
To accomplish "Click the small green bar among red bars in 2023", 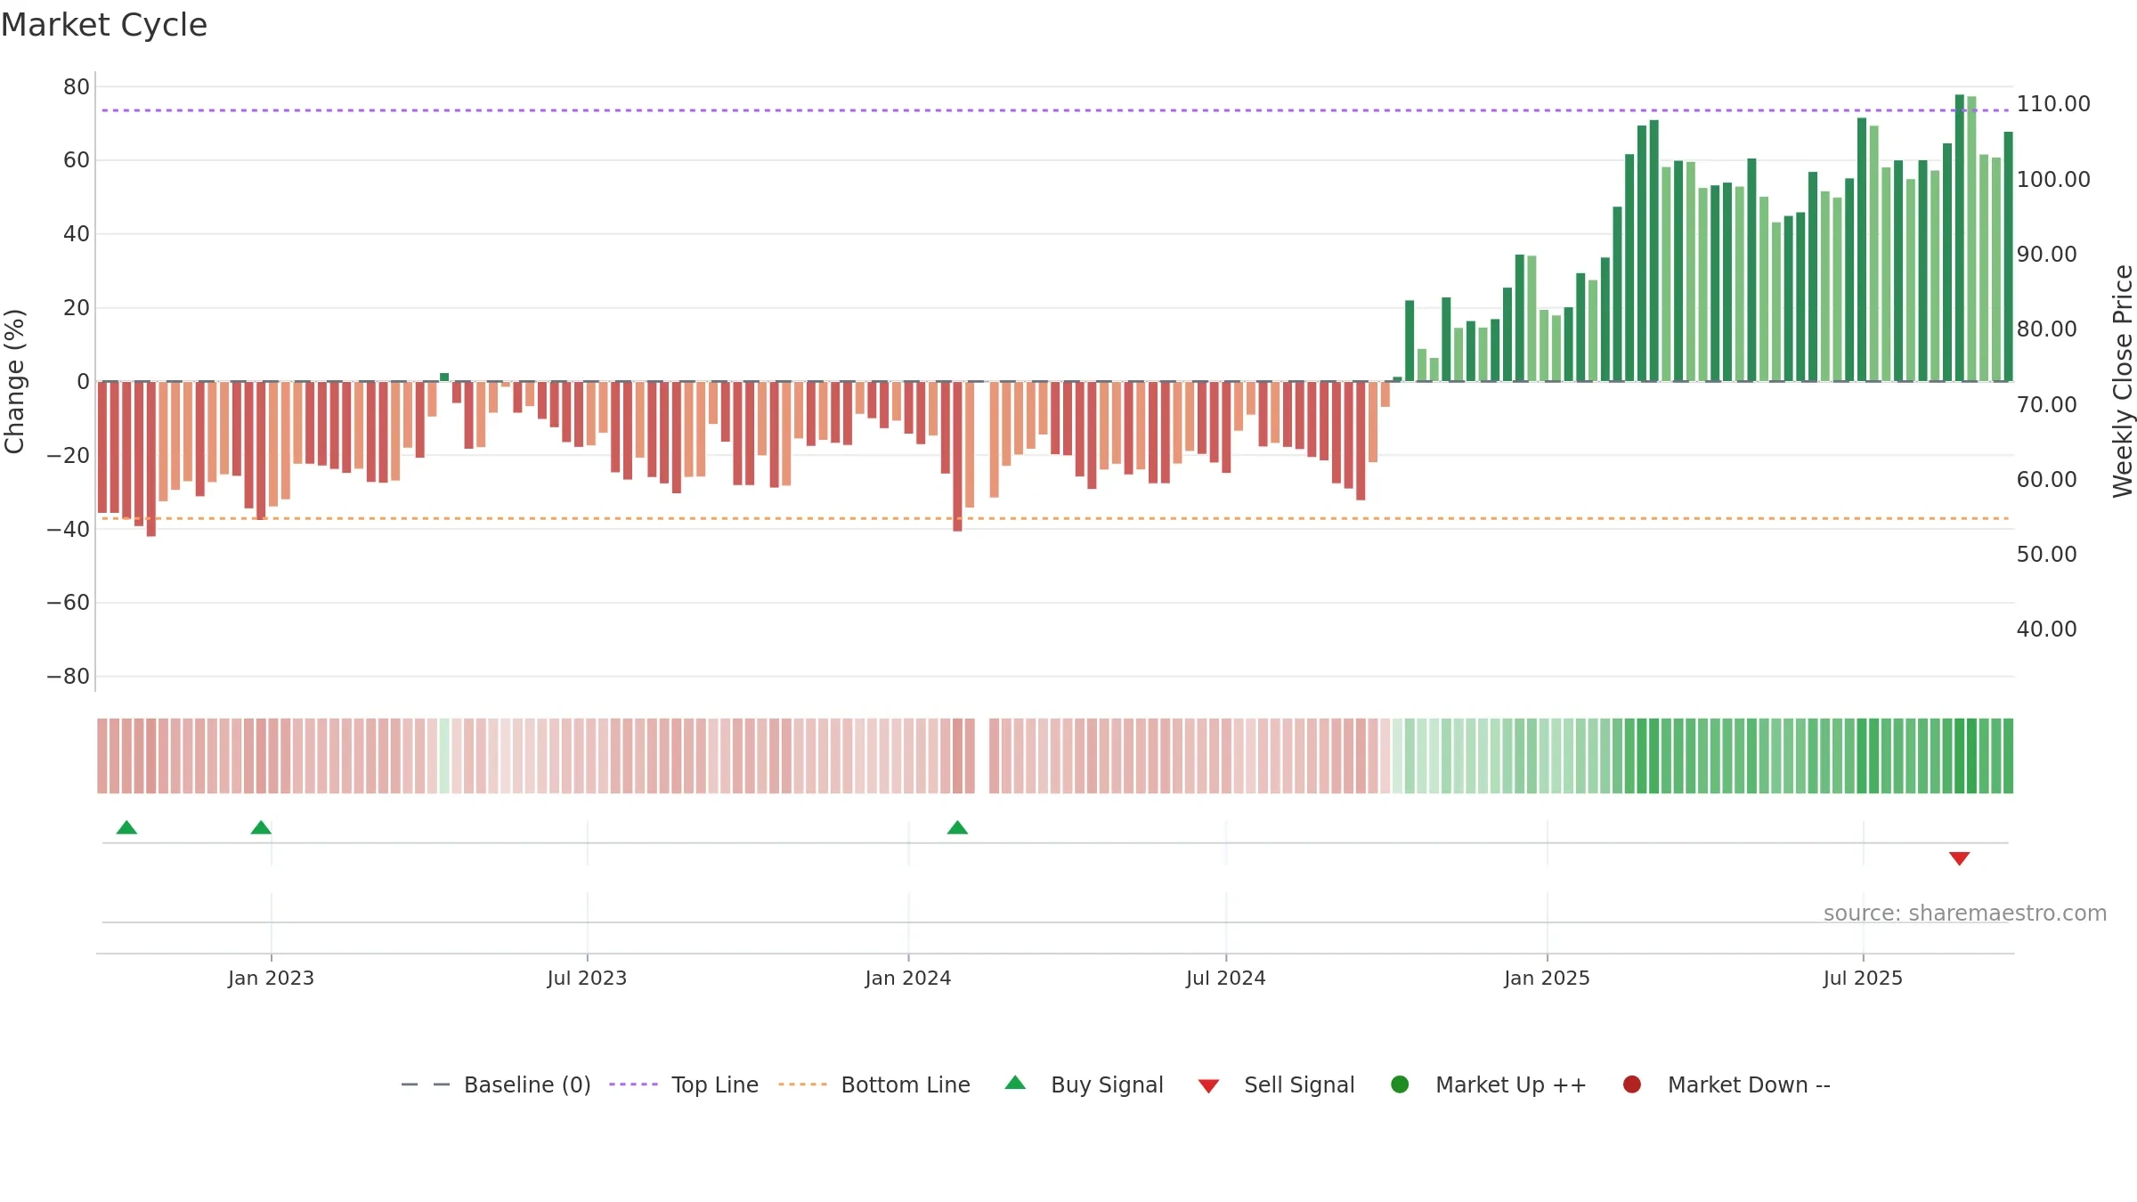I will pos(444,378).
